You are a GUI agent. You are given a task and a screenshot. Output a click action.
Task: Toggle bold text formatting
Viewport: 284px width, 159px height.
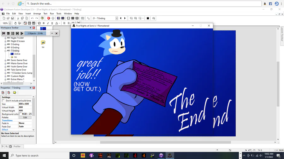[44, 23]
